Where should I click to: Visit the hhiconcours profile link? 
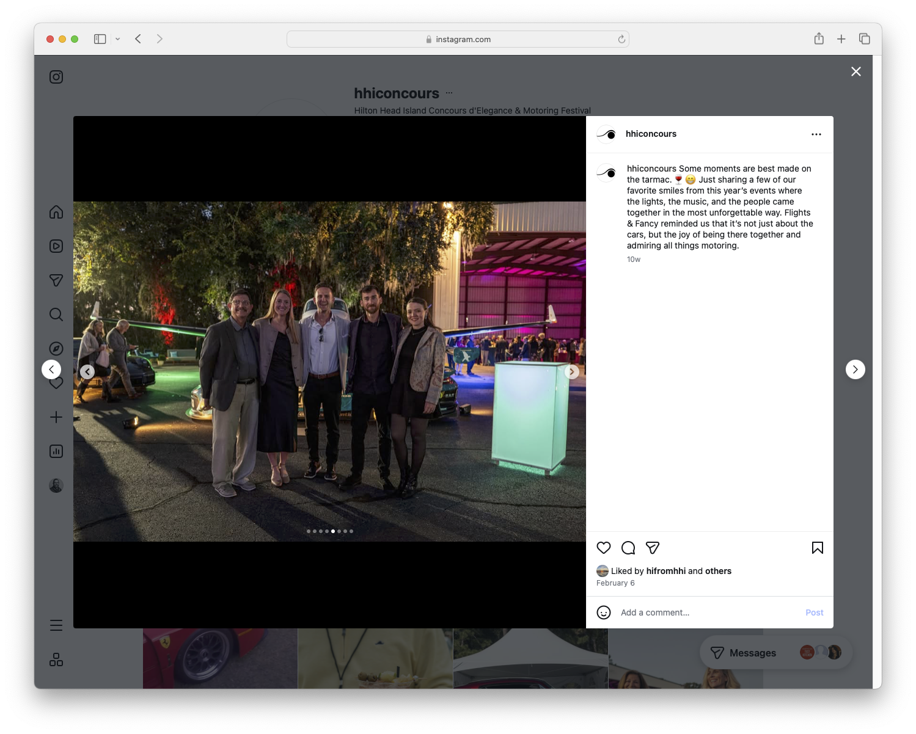(651, 134)
